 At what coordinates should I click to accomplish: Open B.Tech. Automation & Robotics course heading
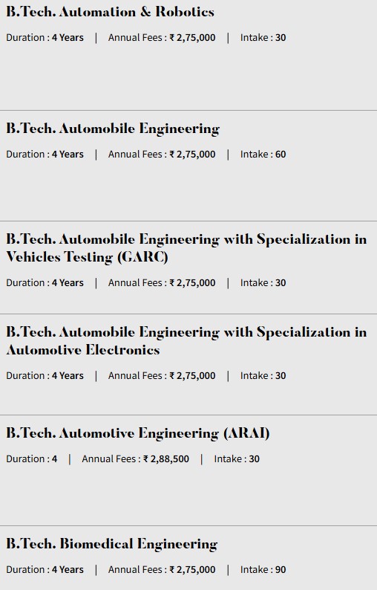(110, 12)
